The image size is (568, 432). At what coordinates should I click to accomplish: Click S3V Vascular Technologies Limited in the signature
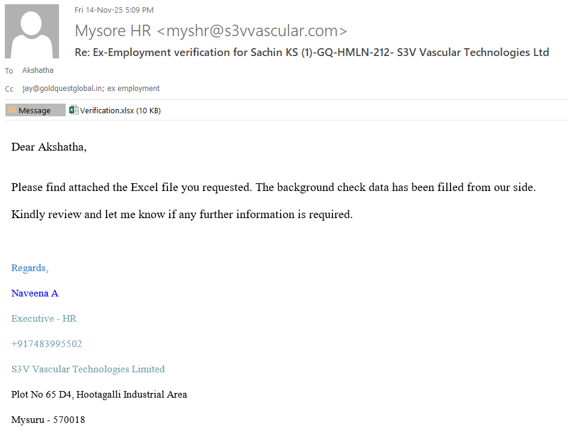[88, 369]
